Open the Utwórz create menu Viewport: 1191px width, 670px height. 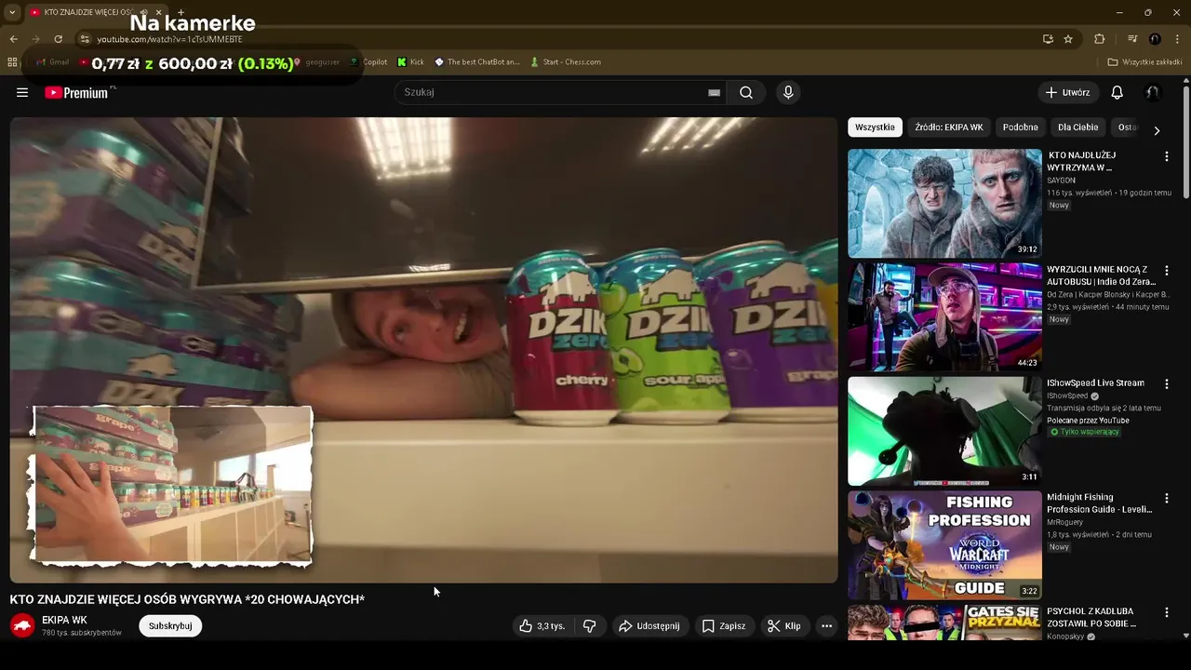(x=1067, y=92)
